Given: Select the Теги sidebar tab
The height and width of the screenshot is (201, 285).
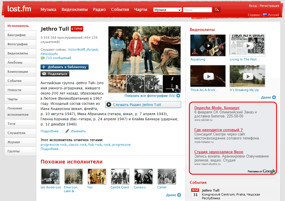Looking at the screenshot, I should [x=20, y=124].
